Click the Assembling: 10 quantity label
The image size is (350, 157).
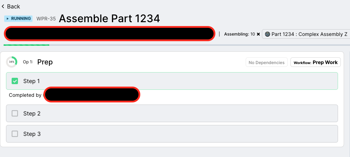[239, 34]
